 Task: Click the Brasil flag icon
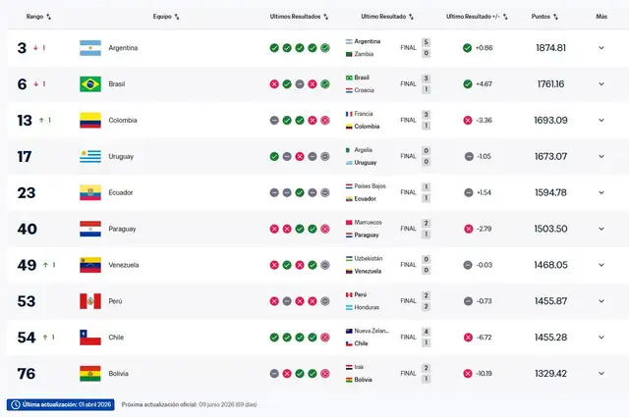pyautogui.click(x=90, y=84)
